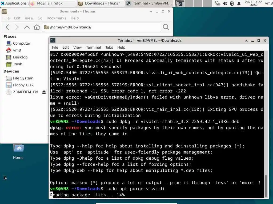Click the panel clock showing 16:57
273x204 pixels.
(253, 3)
